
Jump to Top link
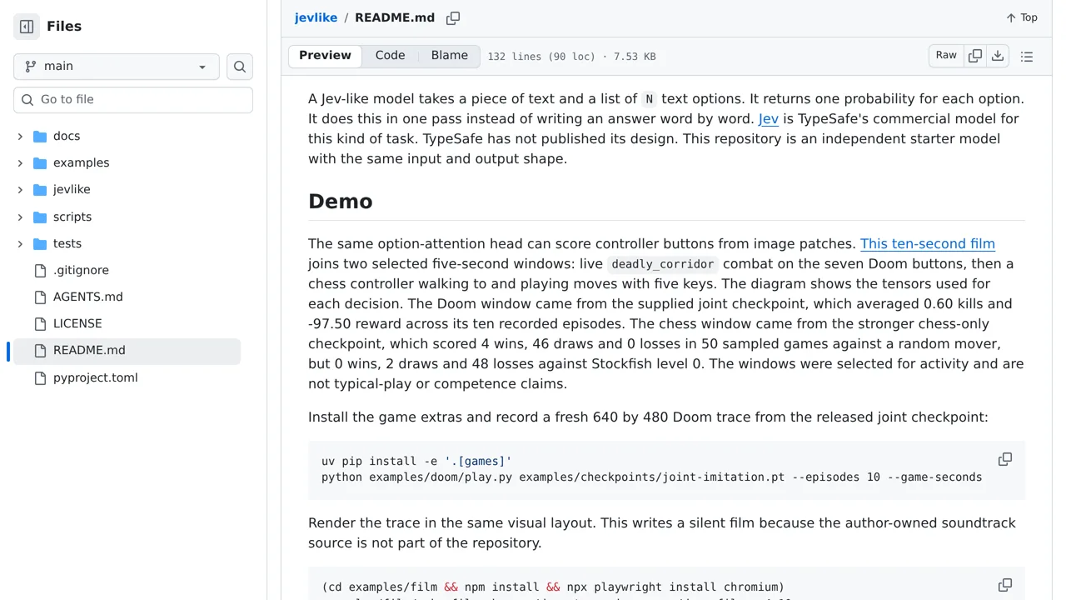[1022, 17]
